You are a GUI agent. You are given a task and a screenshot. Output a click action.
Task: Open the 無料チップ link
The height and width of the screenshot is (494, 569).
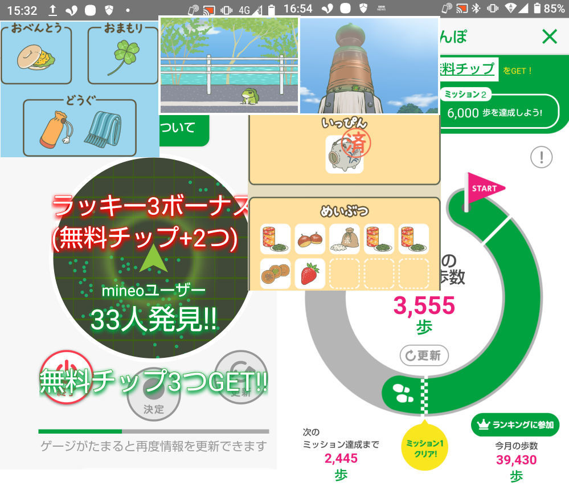[x=468, y=69]
